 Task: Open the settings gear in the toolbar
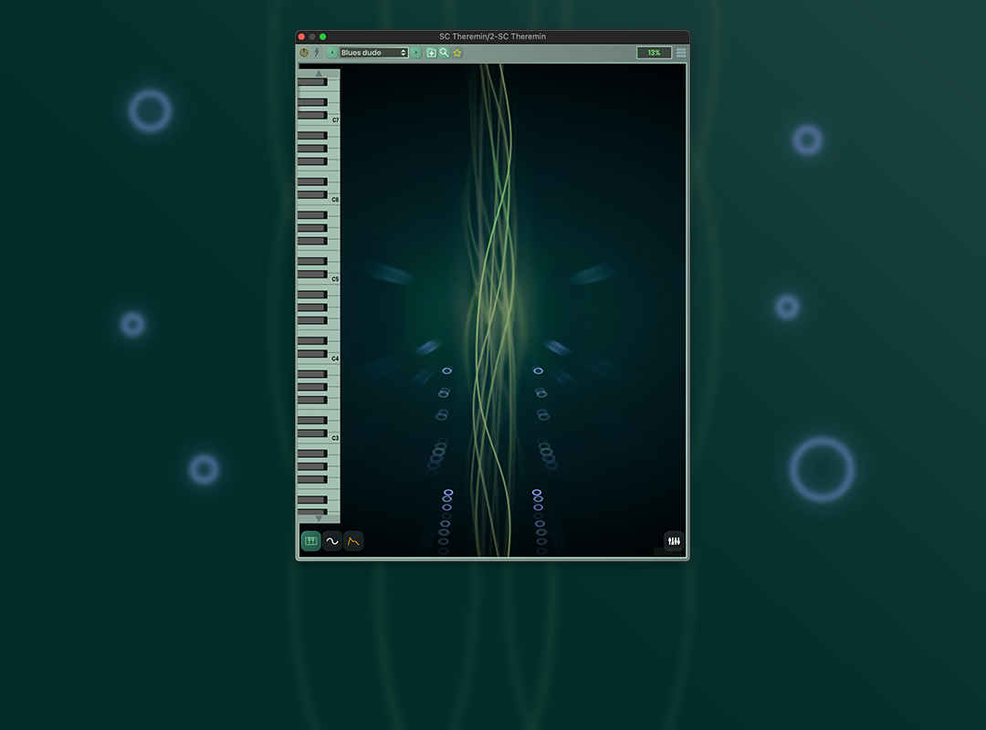pos(304,53)
